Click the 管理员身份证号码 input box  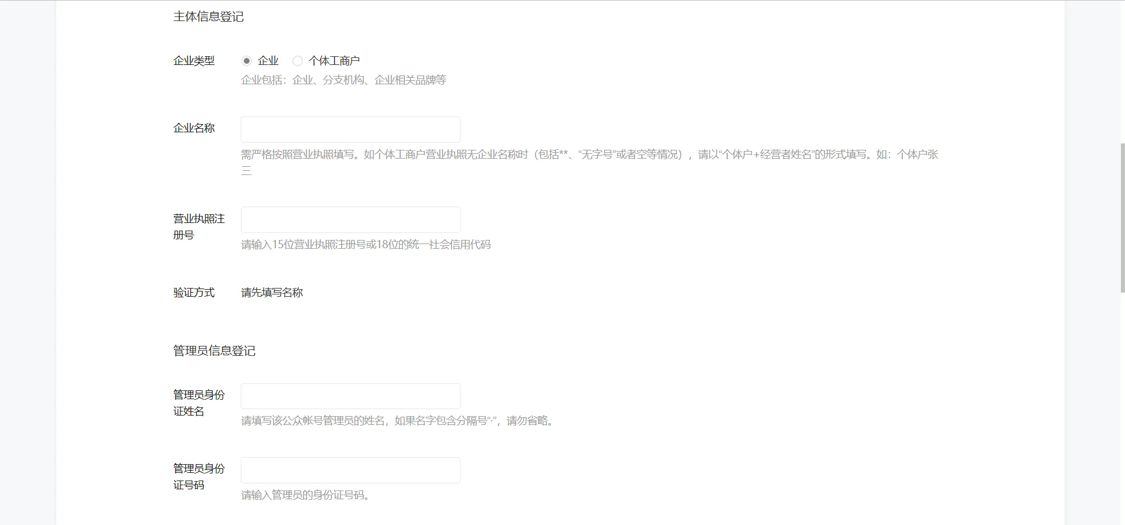(350, 470)
